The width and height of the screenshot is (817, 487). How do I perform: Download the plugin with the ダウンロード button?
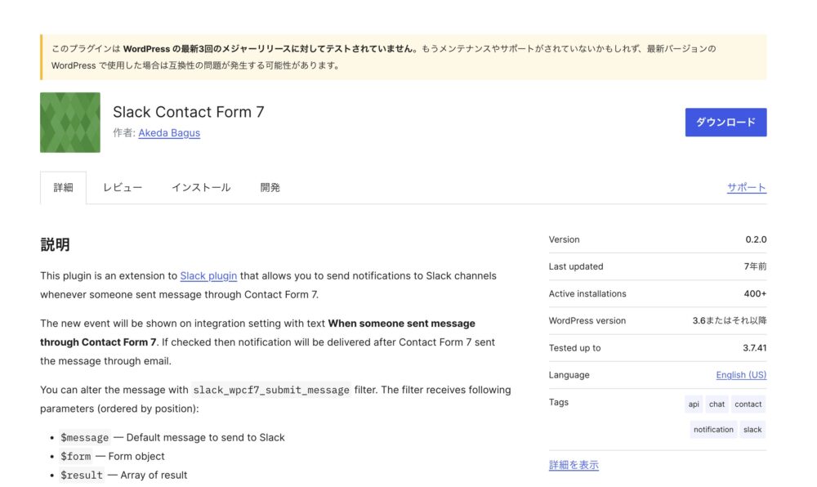tap(725, 123)
